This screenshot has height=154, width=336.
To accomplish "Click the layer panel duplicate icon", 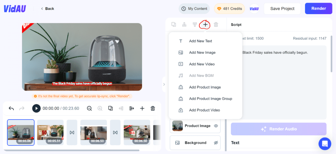I will point(174,24).
